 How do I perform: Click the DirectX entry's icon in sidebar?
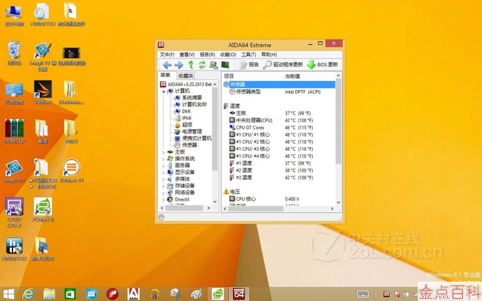170,199
